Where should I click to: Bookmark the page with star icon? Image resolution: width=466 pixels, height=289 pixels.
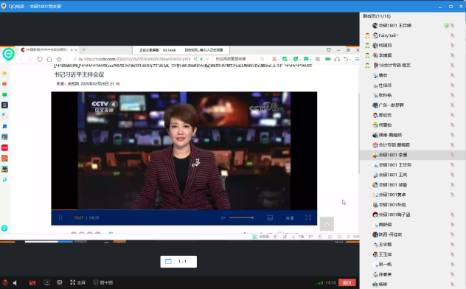click(59, 59)
